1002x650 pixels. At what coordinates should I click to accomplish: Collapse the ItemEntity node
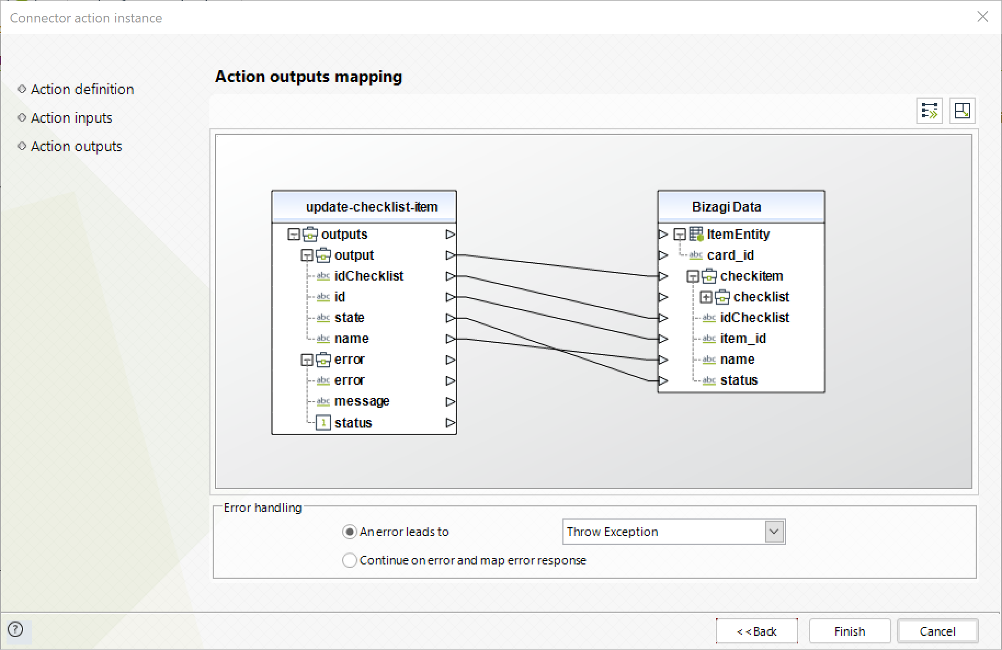coord(680,235)
